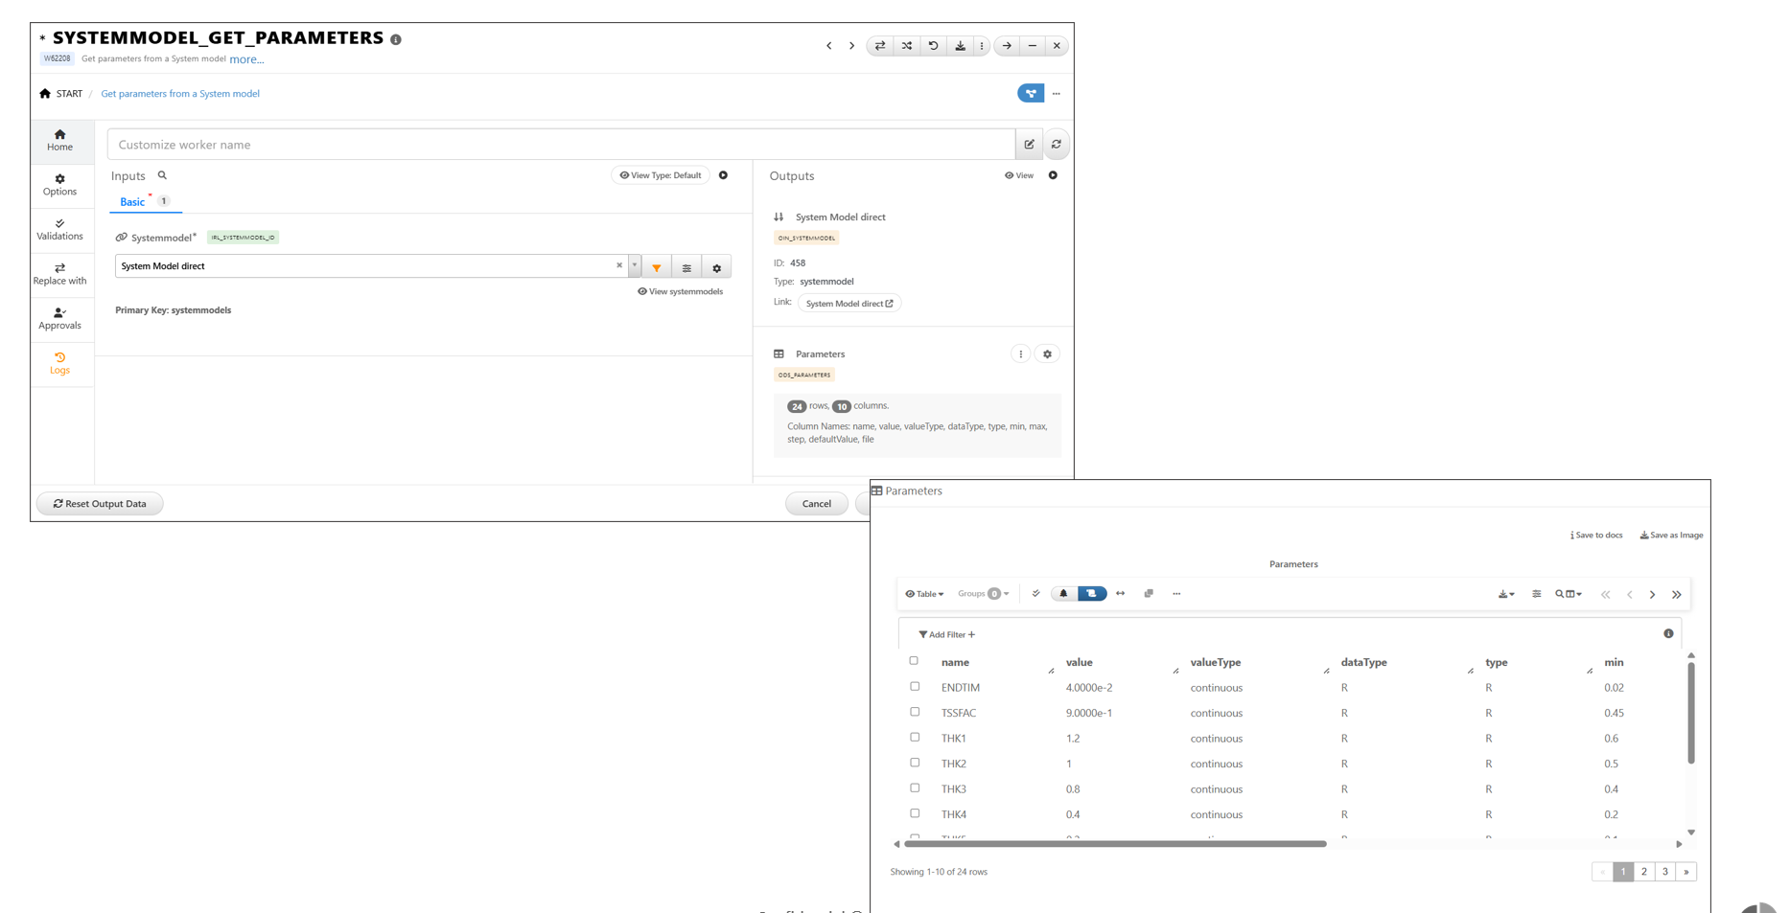The width and height of the screenshot is (1790, 913).
Task: Click the shuffle icon in header toolbar
Action: point(907,46)
